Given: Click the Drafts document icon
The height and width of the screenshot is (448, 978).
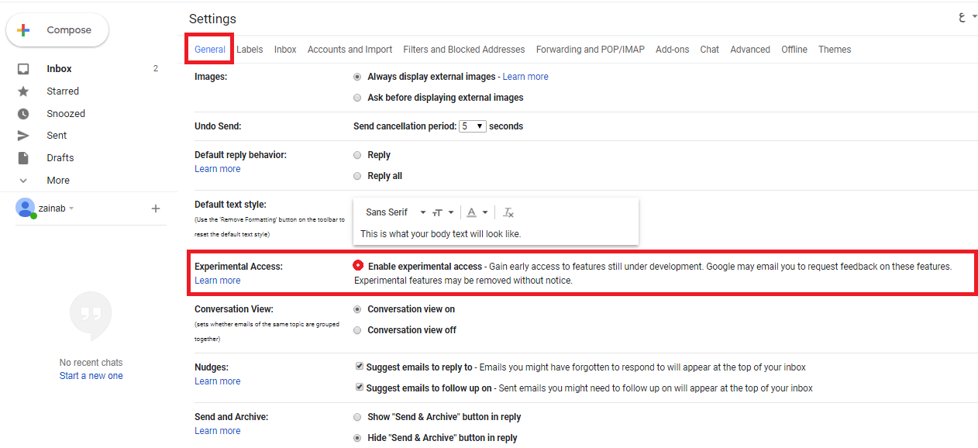Looking at the screenshot, I should pyautogui.click(x=23, y=158).
